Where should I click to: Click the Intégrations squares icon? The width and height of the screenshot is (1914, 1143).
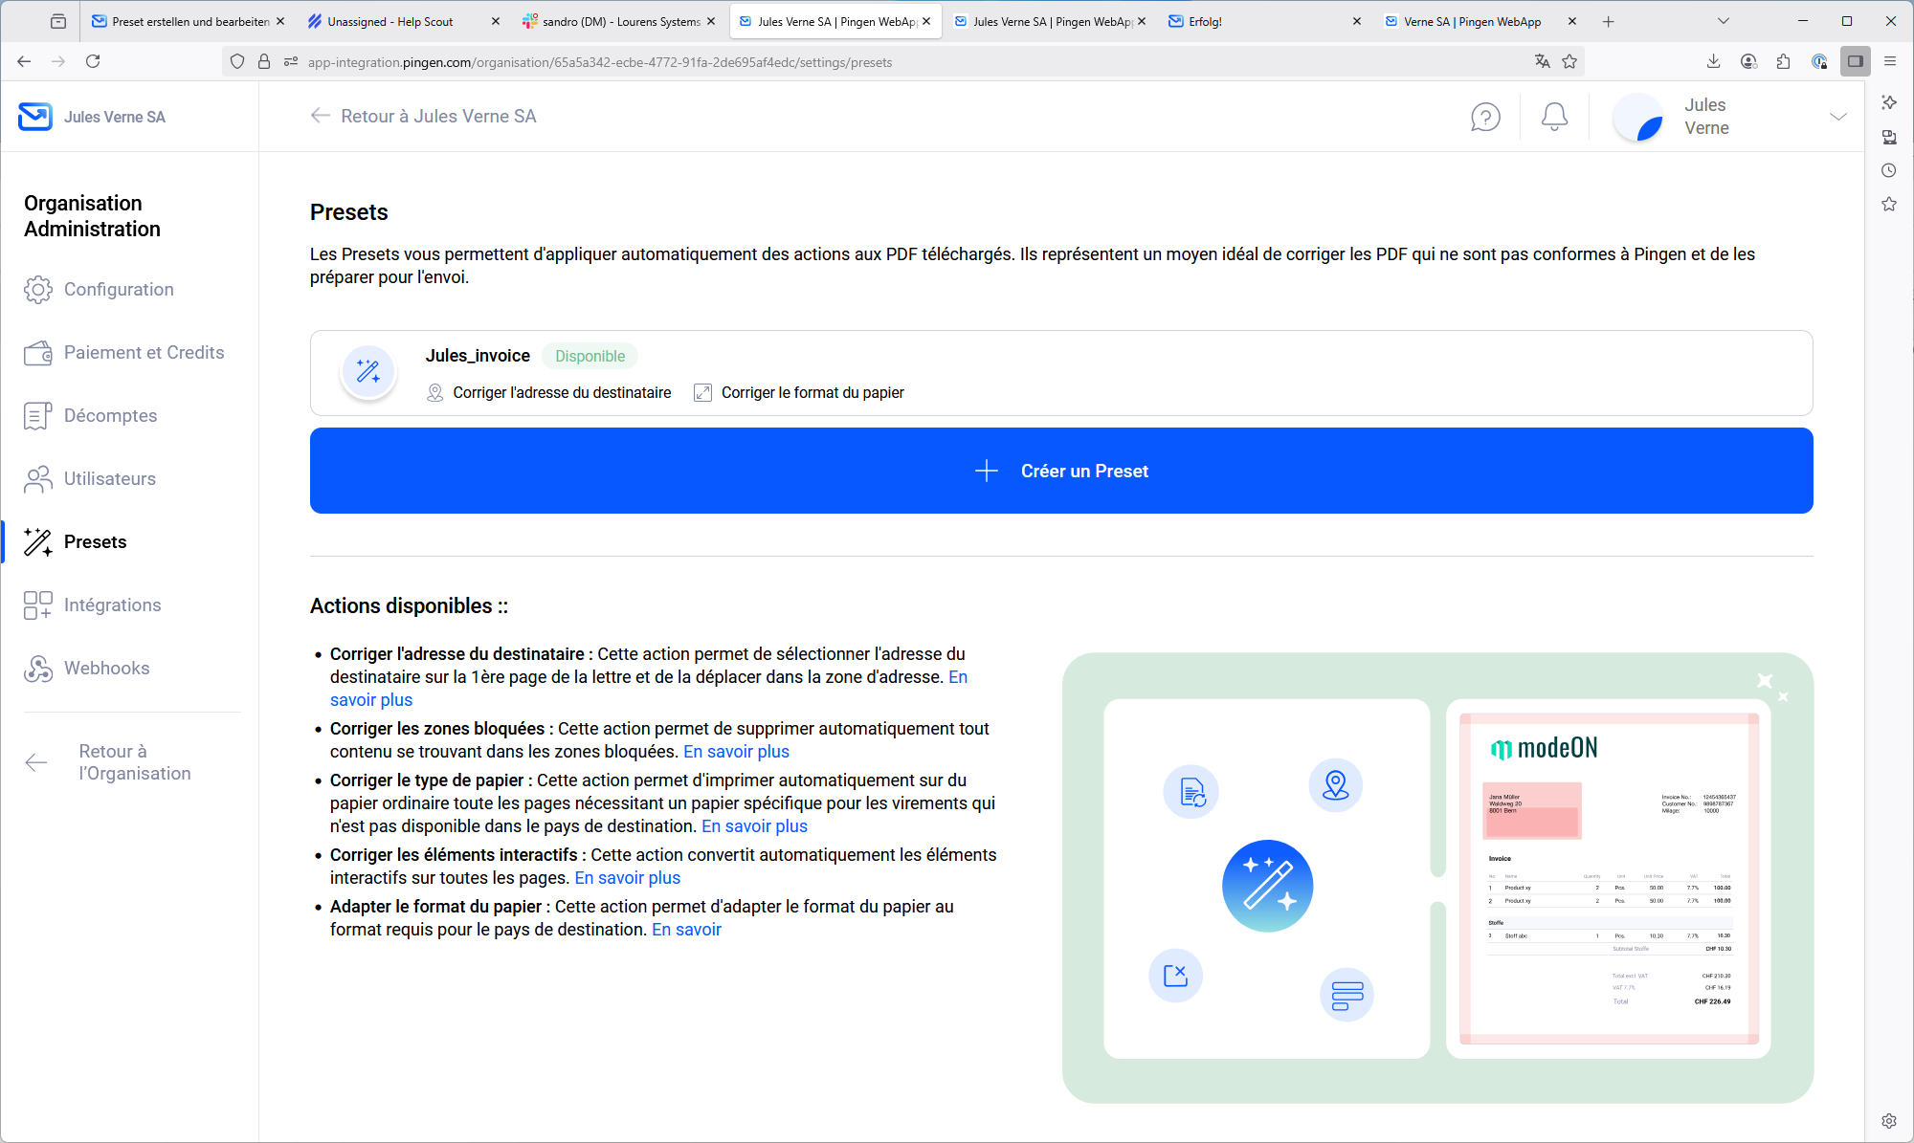(x=37, y=605)
